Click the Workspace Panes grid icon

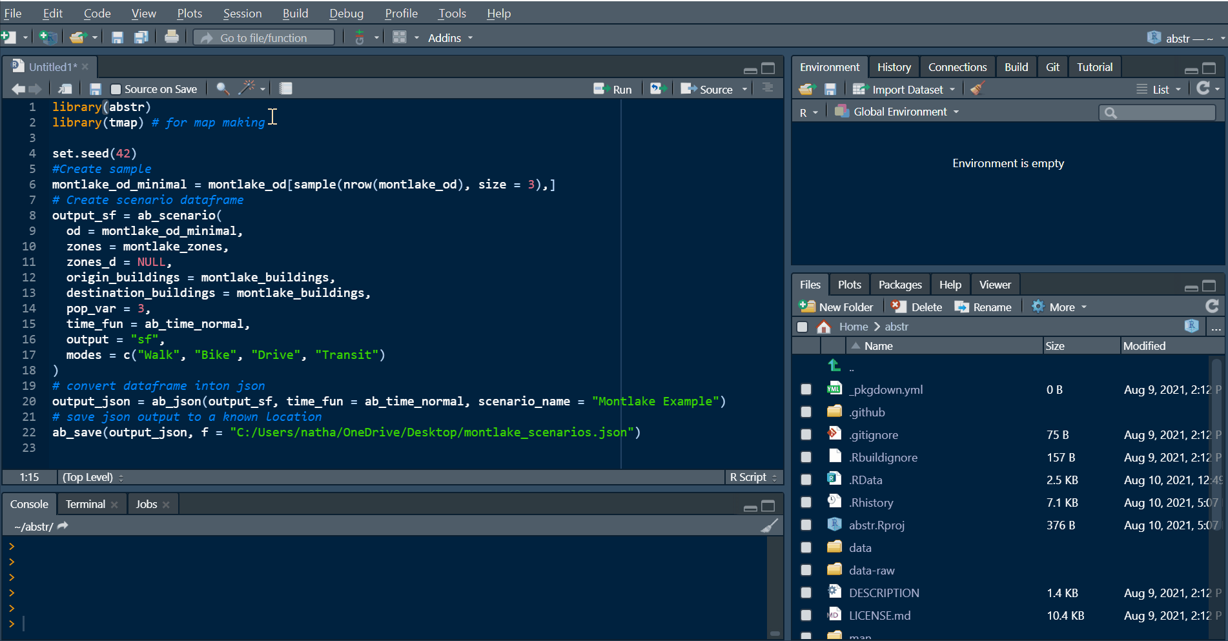click(x=400, y=37)
